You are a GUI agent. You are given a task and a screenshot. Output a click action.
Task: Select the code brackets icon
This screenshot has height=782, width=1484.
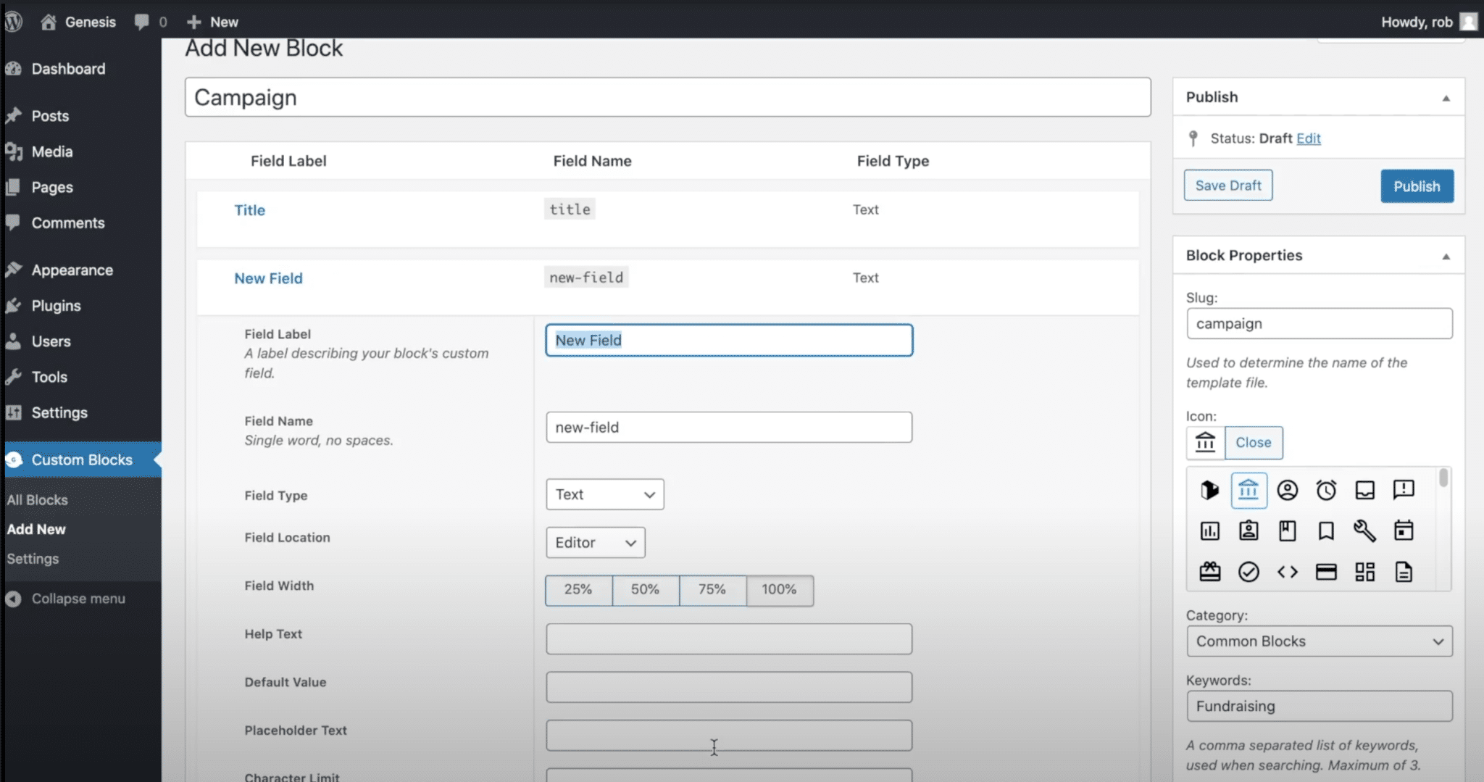click(1288, 572)
